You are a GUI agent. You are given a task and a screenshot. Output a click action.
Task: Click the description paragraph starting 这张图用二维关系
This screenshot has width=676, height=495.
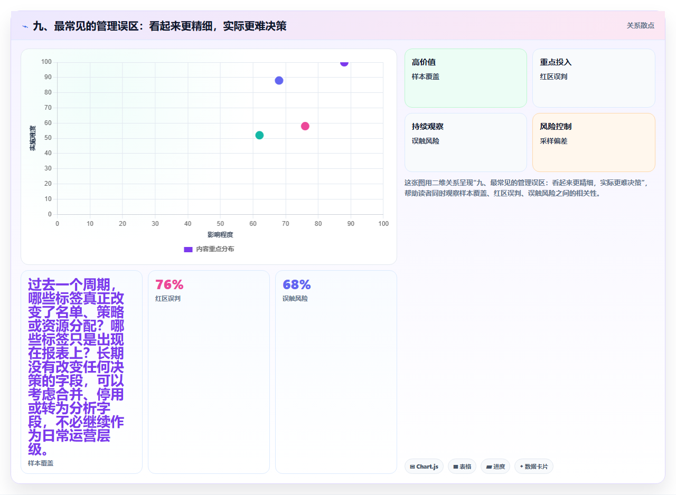click(x=530, y=188)
